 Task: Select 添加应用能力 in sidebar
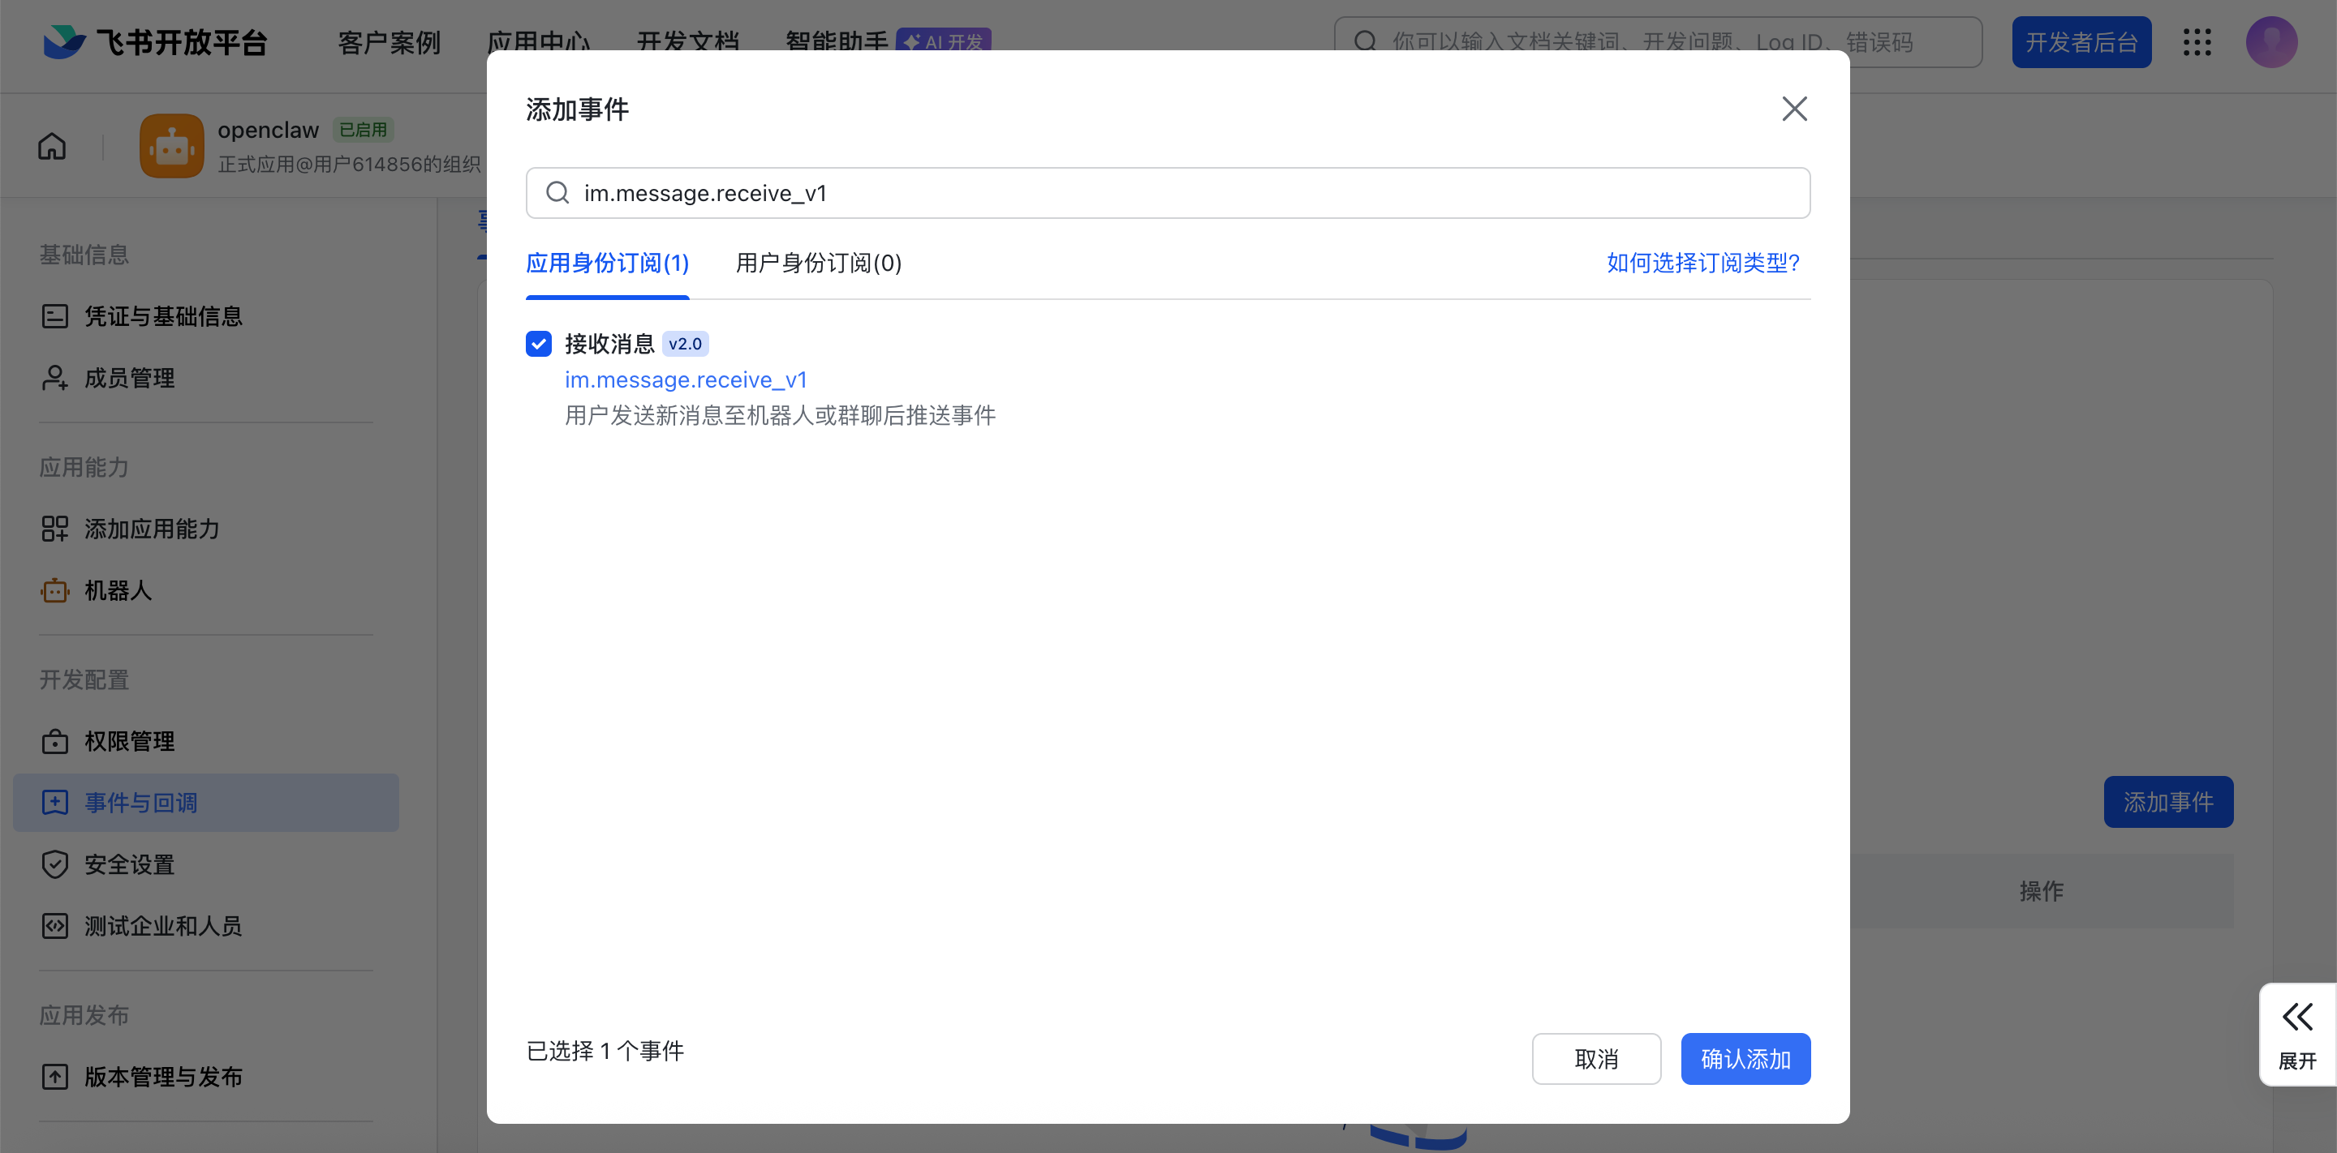point(151,529)
